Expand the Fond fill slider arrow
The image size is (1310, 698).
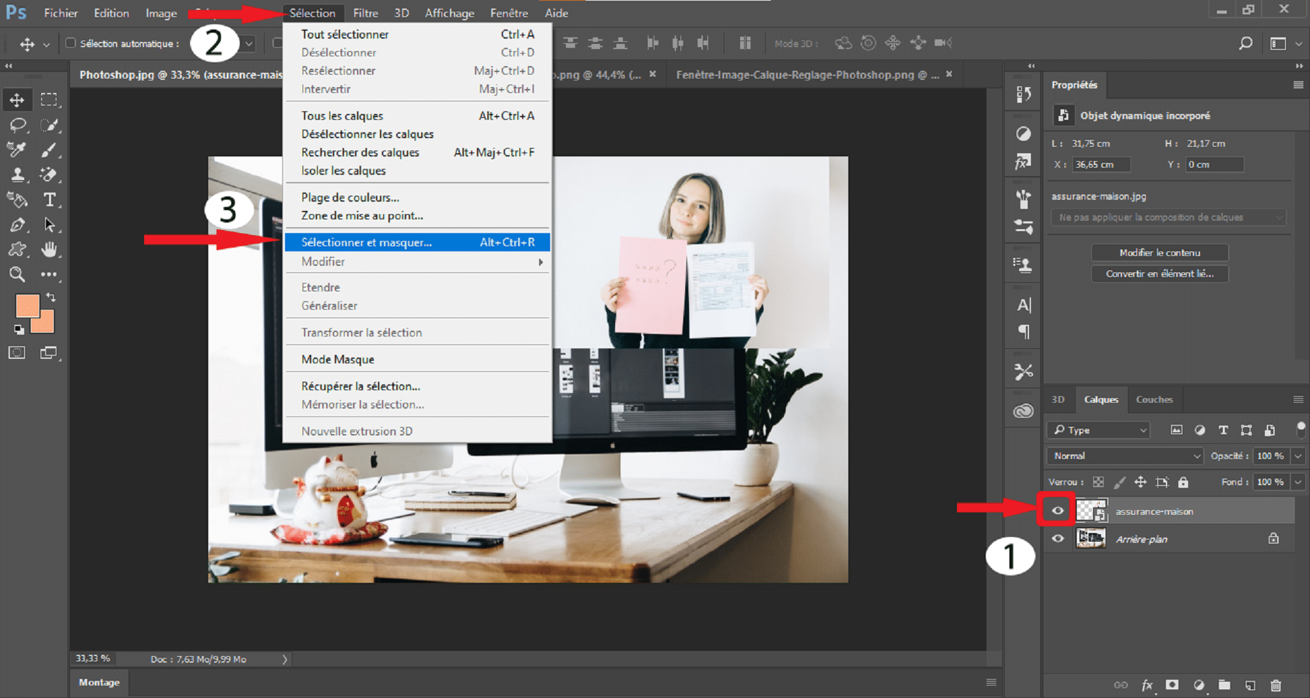pyautogui.click(x=1298, y=482)
